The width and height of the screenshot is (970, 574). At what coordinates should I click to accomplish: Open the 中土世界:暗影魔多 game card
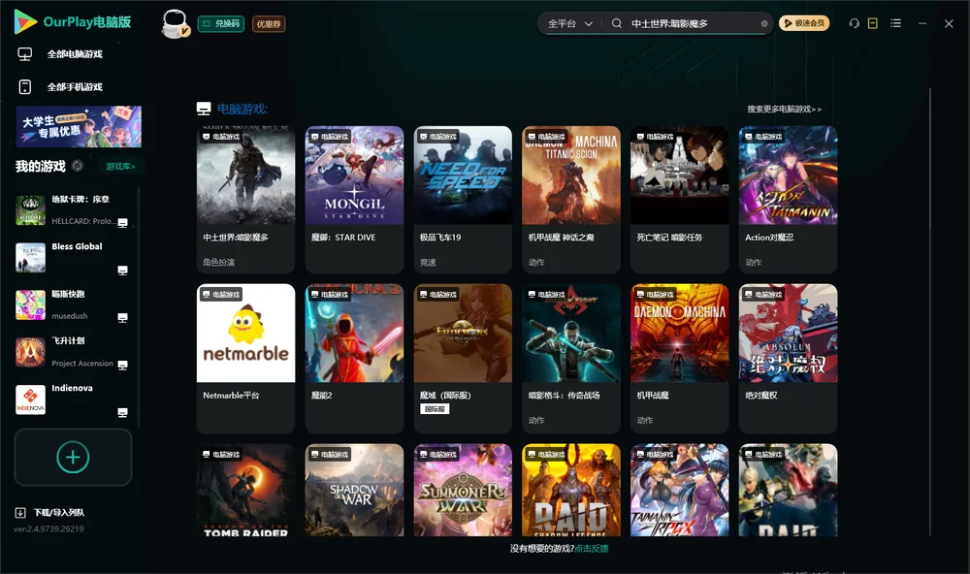[x=245, y=199]
